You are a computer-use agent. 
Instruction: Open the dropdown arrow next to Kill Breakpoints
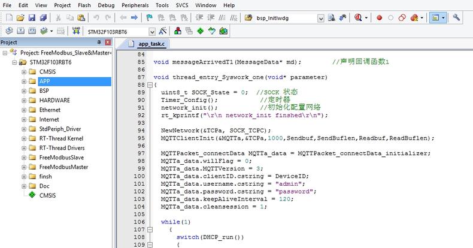[x=422, y=18]
